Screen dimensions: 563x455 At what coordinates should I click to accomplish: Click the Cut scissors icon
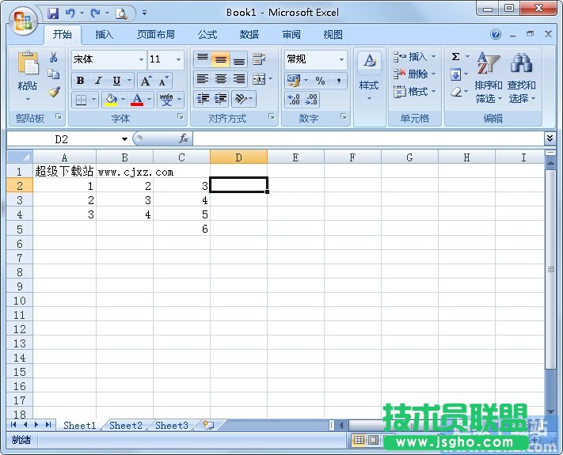point(54,58)
